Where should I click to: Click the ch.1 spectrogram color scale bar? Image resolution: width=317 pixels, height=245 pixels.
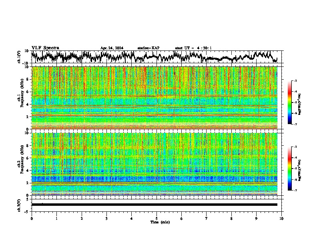(x=289, y=102)
